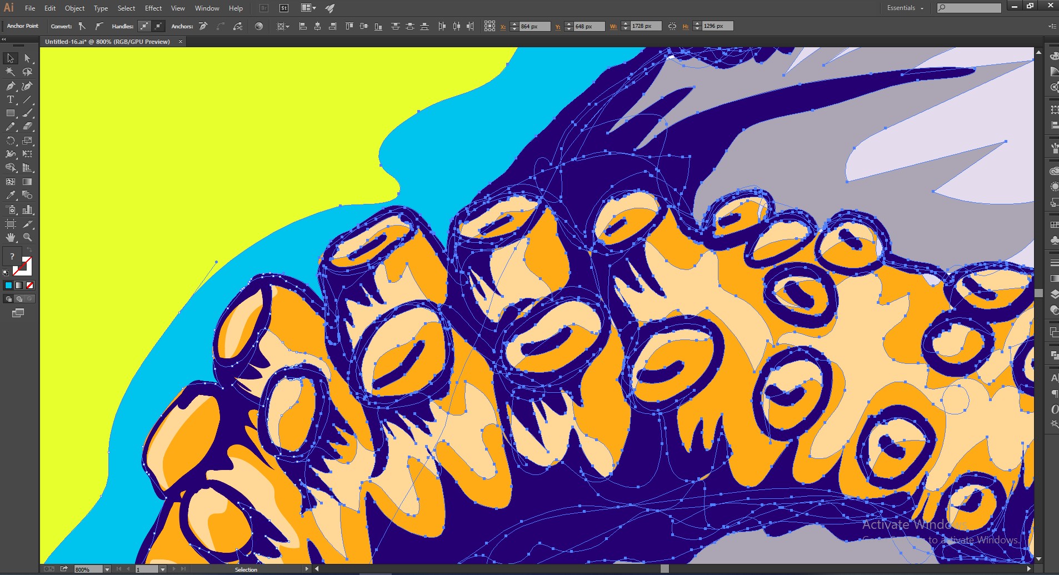Select the Magic Wand tool
Screen dimensions: 1059x575
[11, 72]
